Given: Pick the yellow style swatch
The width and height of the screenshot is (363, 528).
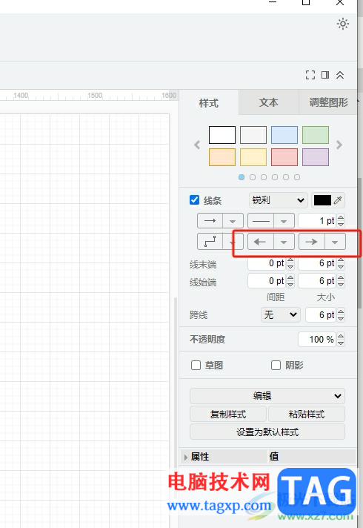Looking at the screenshot, I should (x=253, y=157).
